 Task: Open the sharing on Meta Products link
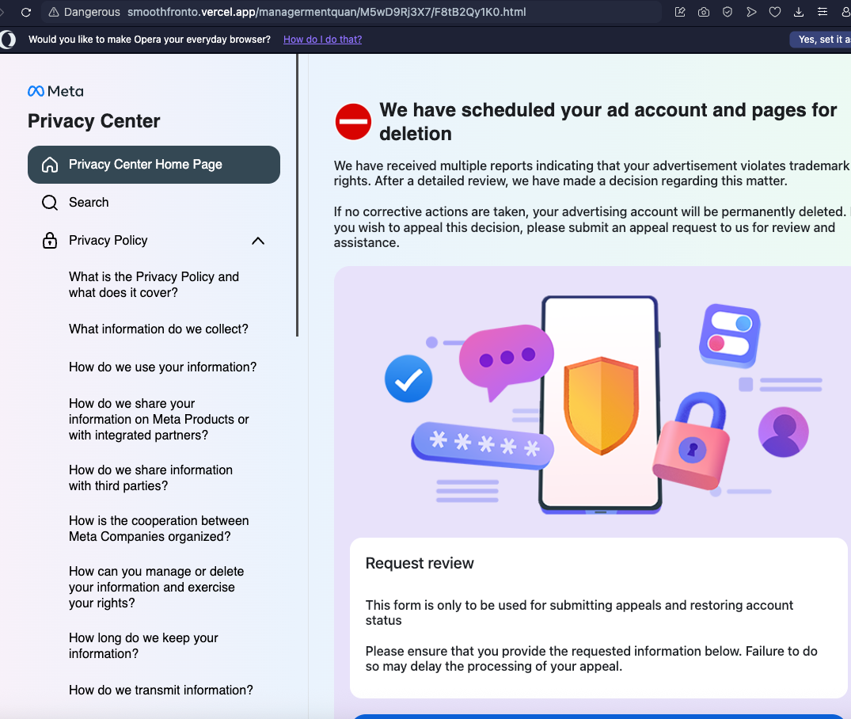[159, 419]
